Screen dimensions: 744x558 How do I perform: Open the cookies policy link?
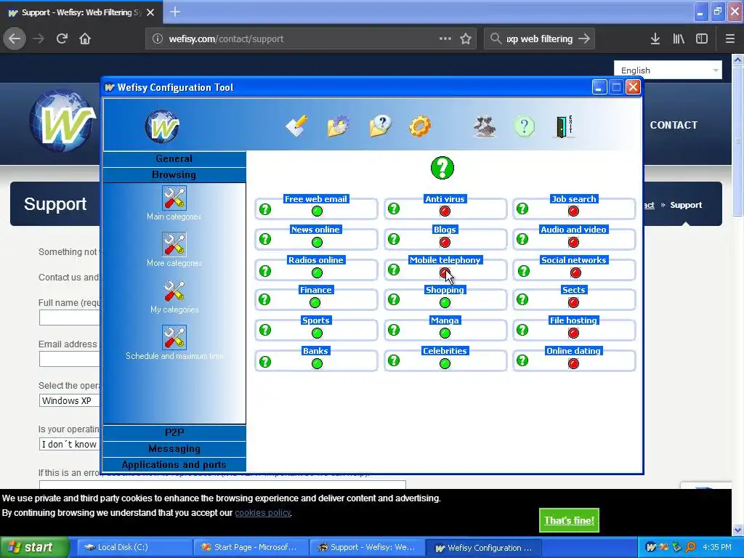click(x=263, y=513)
